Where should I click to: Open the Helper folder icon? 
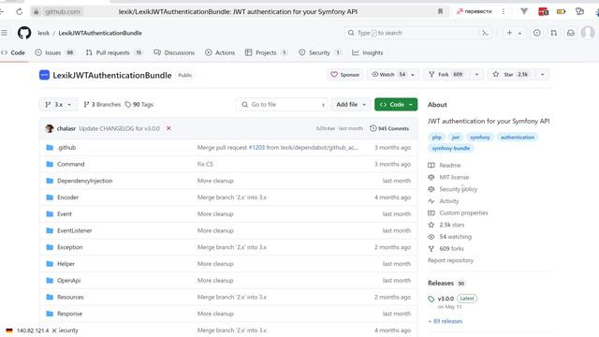point(50,264)
